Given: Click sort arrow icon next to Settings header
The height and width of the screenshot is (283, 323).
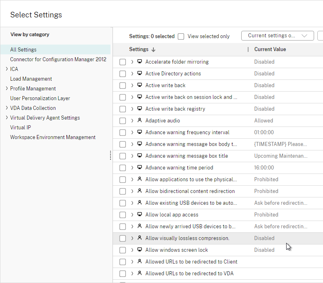Looking at the screenshot, I should click(153, 49).
